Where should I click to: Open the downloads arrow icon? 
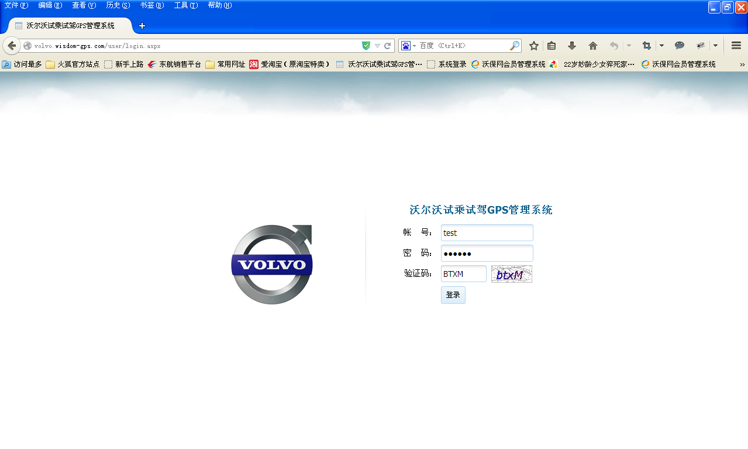[x=572, y=46]
